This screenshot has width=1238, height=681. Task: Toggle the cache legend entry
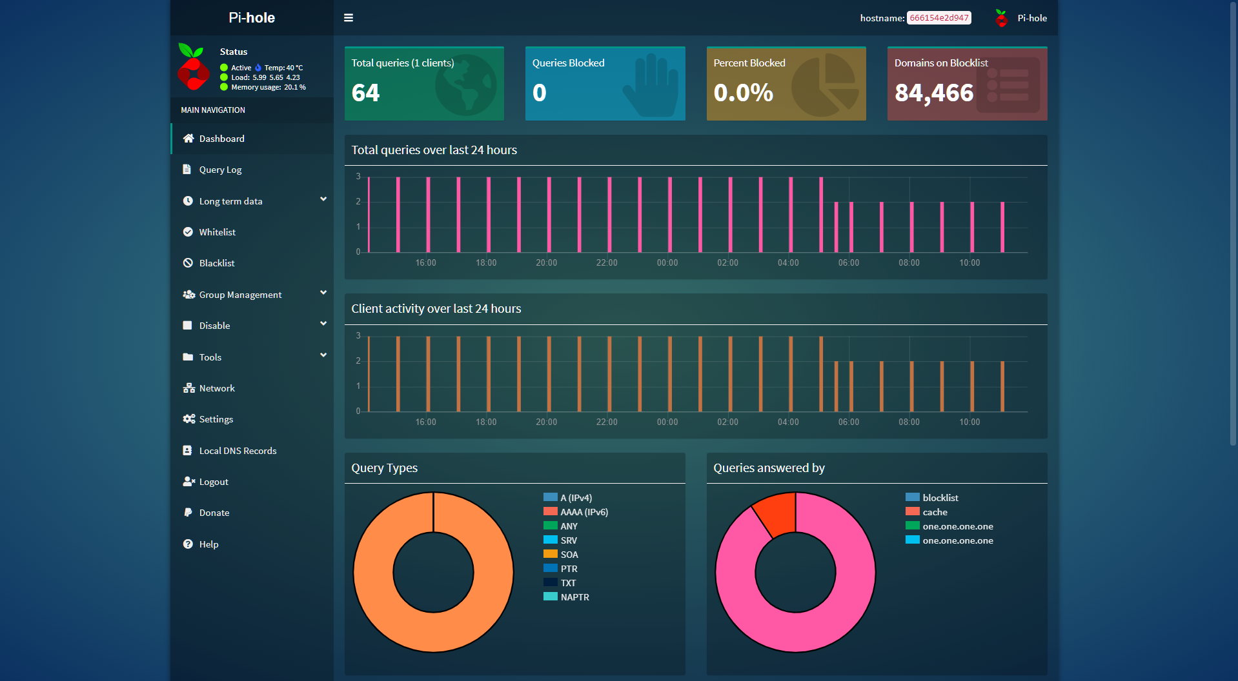tap(935, 512)
